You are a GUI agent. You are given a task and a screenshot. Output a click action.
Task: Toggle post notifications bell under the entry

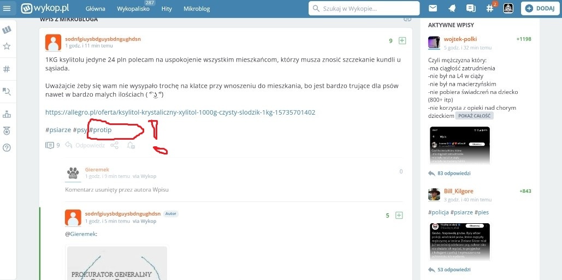[x=131, y=145]
